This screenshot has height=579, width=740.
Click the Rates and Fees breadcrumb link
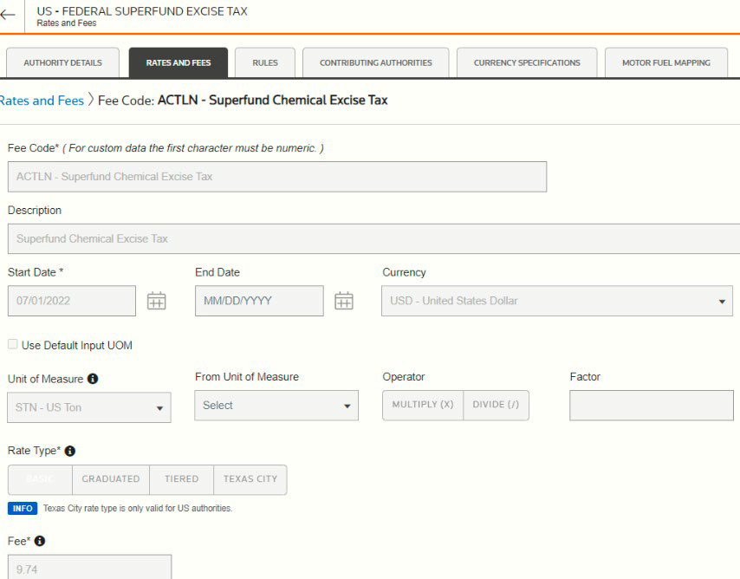[x=42, y=101]
